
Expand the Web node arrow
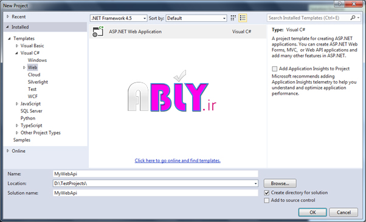pos(24,67)
